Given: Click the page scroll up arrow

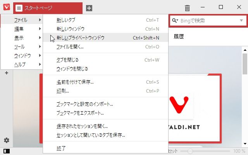Looking at the screenshot, I should pyautogui.click(x=245, y=50).
